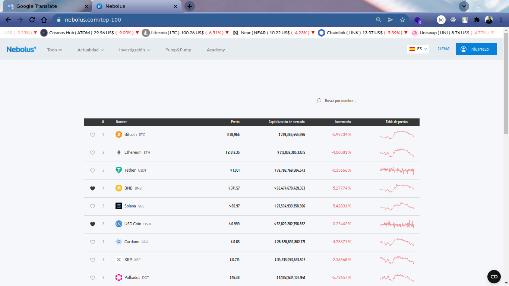Click the Ethereum logo icon

click(119, 152)
